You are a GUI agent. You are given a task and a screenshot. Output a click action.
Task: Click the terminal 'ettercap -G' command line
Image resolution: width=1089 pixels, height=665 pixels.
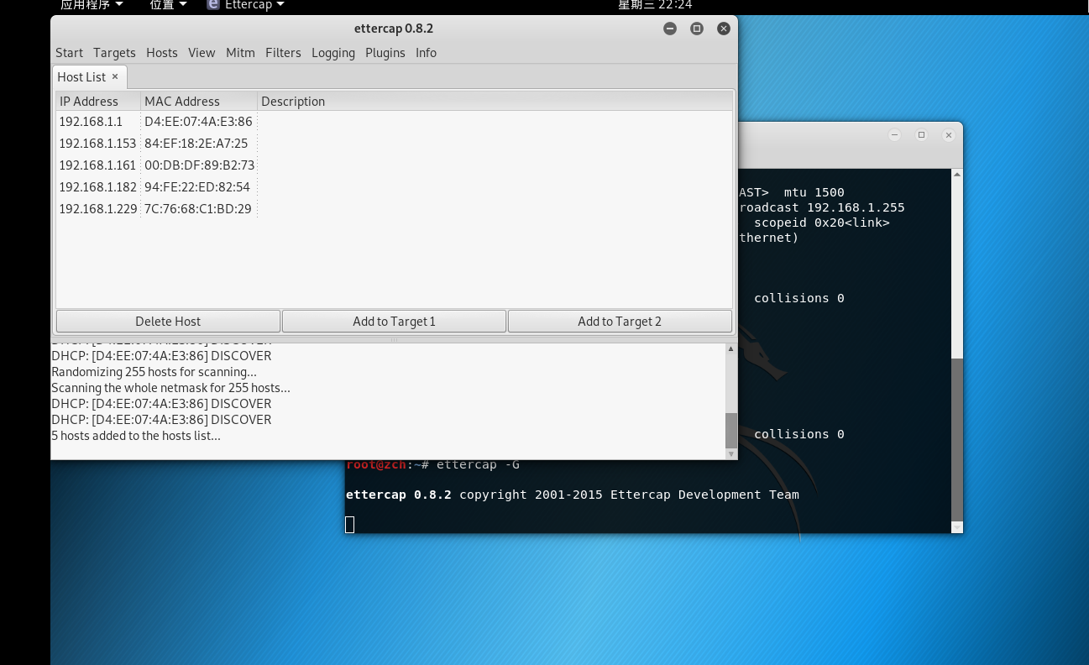[432, 464]
